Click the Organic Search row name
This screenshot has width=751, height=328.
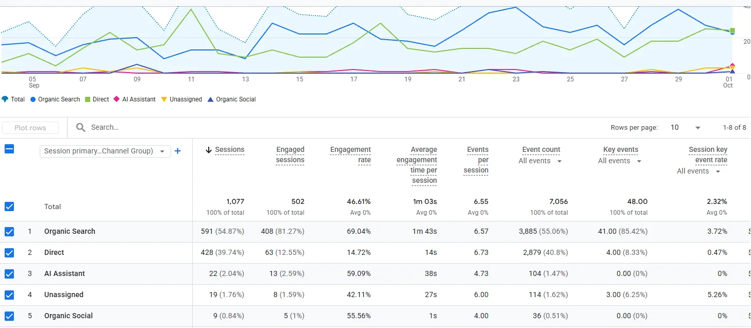pyautogui.click(x=70, y=232)
